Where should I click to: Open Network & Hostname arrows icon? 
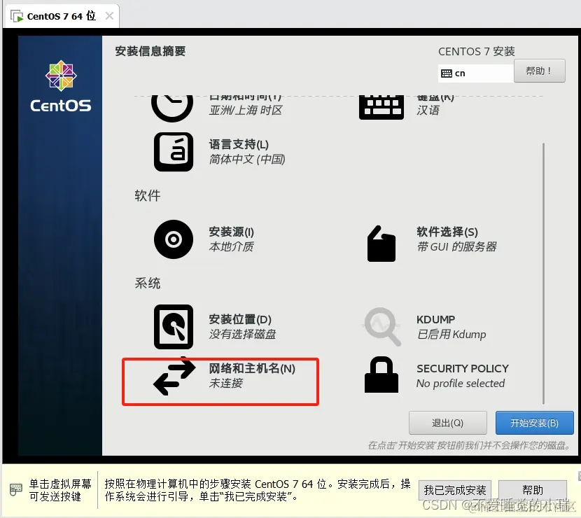[x=174, y=376]
